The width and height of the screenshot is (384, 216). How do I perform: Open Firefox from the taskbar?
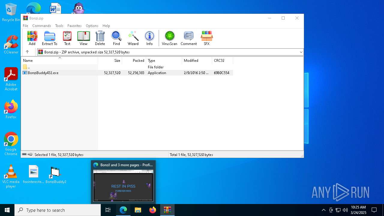tap(152, 210)
